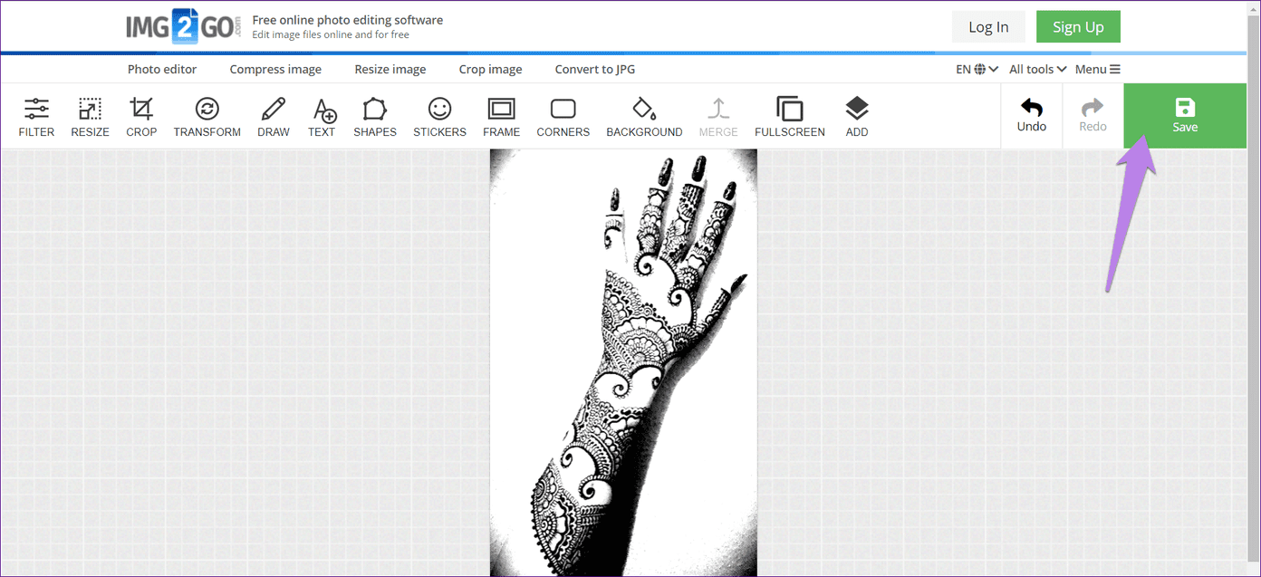Expand the All tools dropdown
The height and width of the screenshot is (577, 1261).
(1037, 69)
